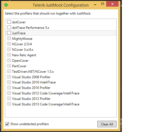The width and height of the screenshot is (165, 132).
Task: Check the dotTrace Performance 5.x box
Action: click(x=9, y=27)
